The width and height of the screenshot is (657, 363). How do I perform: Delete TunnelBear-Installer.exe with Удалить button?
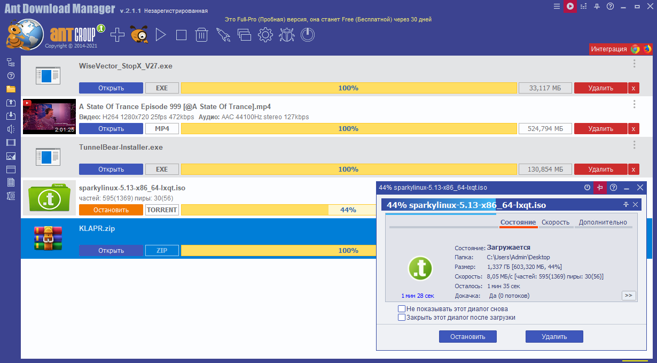(x=601, y=169)
